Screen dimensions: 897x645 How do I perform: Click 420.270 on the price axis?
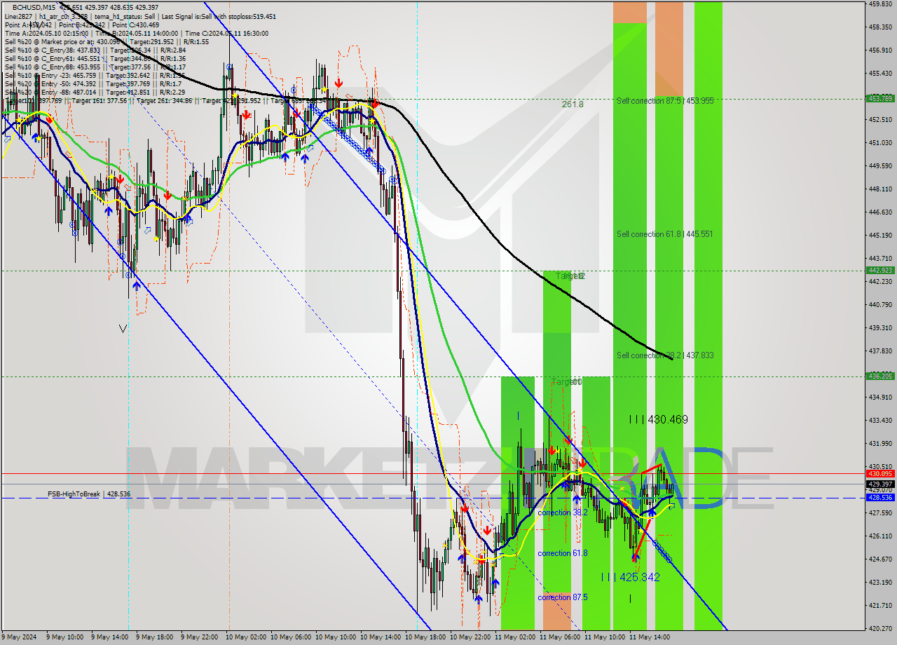click(880, 628)
